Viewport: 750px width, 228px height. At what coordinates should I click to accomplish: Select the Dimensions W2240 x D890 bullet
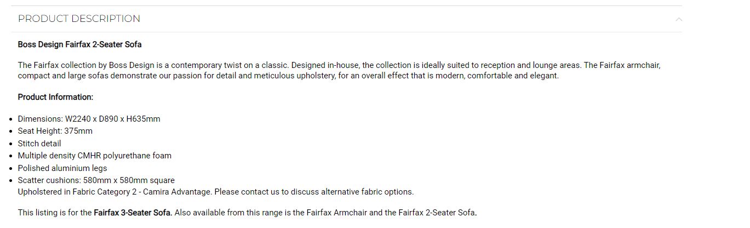89,119
